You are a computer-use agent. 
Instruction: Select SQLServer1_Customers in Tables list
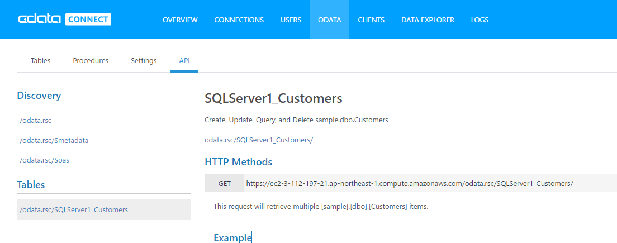coord(74,210)
